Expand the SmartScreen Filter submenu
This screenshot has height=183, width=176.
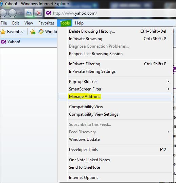[115, 89]
